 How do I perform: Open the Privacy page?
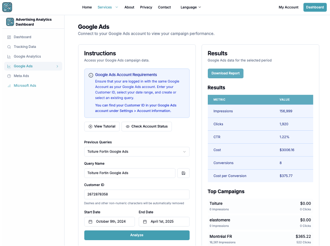click(x=146, y=7)
